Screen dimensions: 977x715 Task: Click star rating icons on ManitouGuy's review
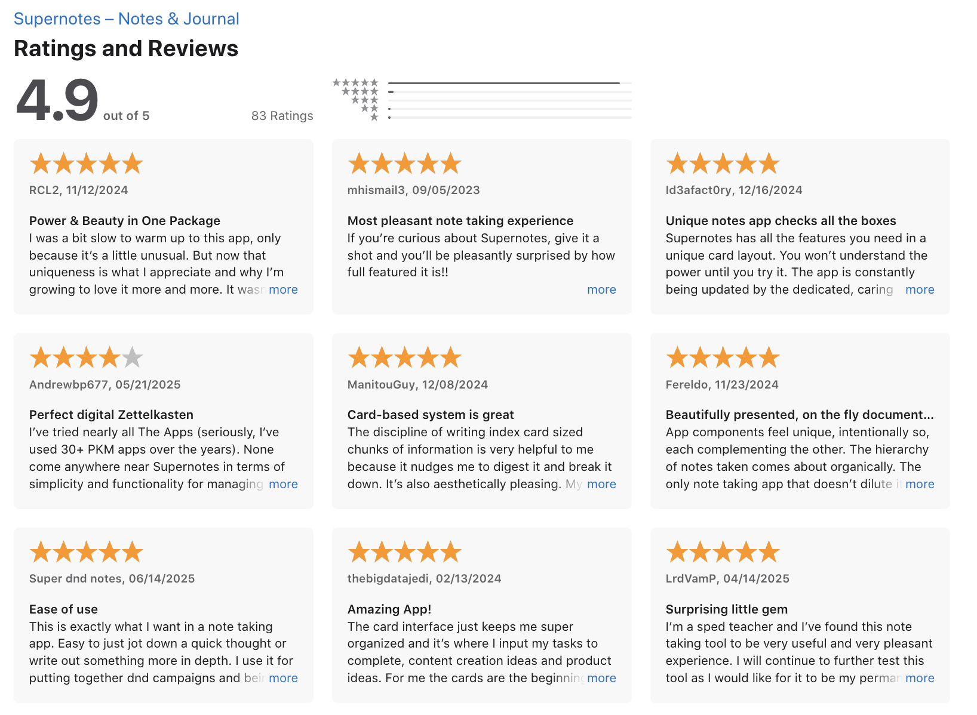(405, 357)
